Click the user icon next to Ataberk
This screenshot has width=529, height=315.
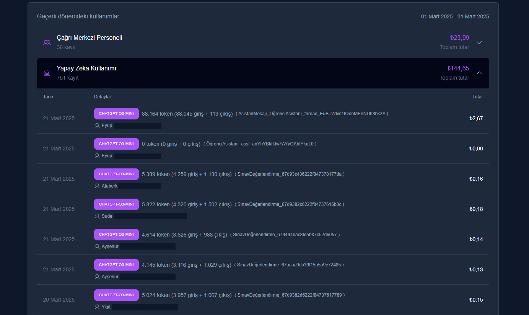coord(97,186)
